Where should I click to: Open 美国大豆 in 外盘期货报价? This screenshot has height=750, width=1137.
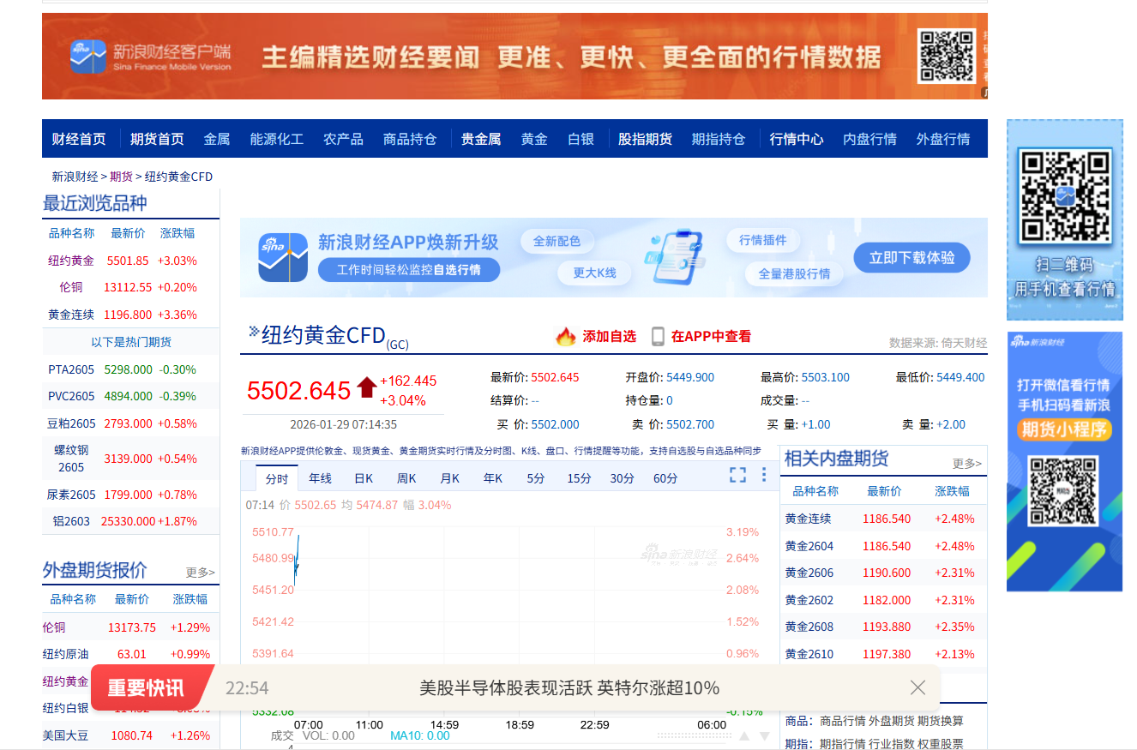point(65,735)
